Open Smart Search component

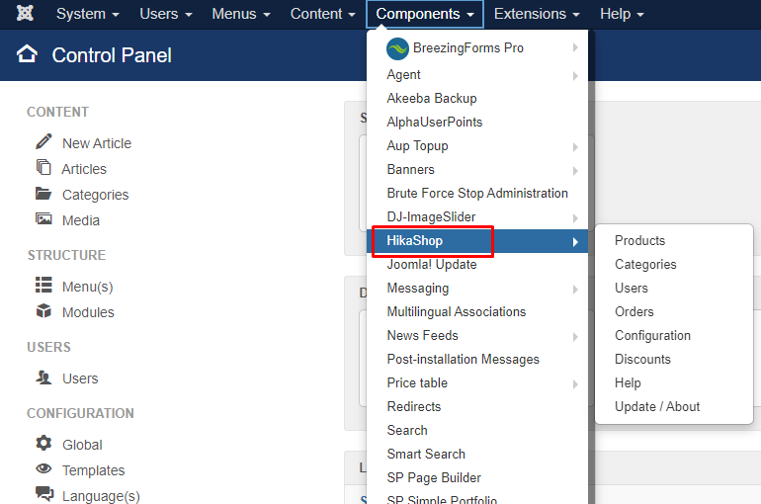click(426, 455)
